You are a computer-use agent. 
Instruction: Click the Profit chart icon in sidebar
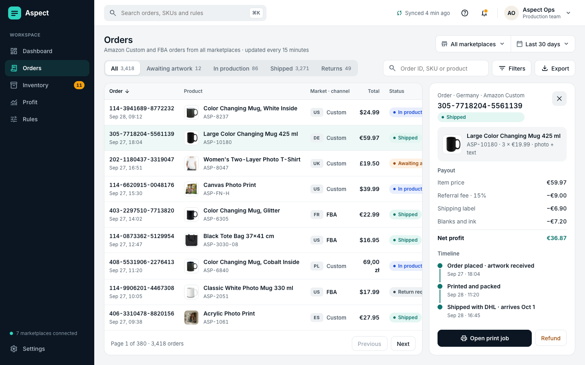pos(14,102)
